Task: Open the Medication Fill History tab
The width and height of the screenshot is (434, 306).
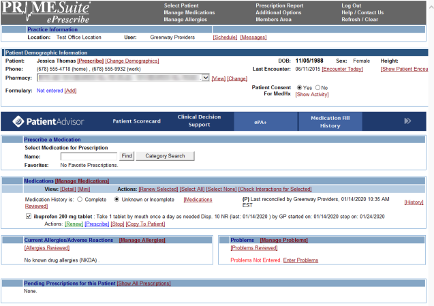Action: [x=330, y=121]
